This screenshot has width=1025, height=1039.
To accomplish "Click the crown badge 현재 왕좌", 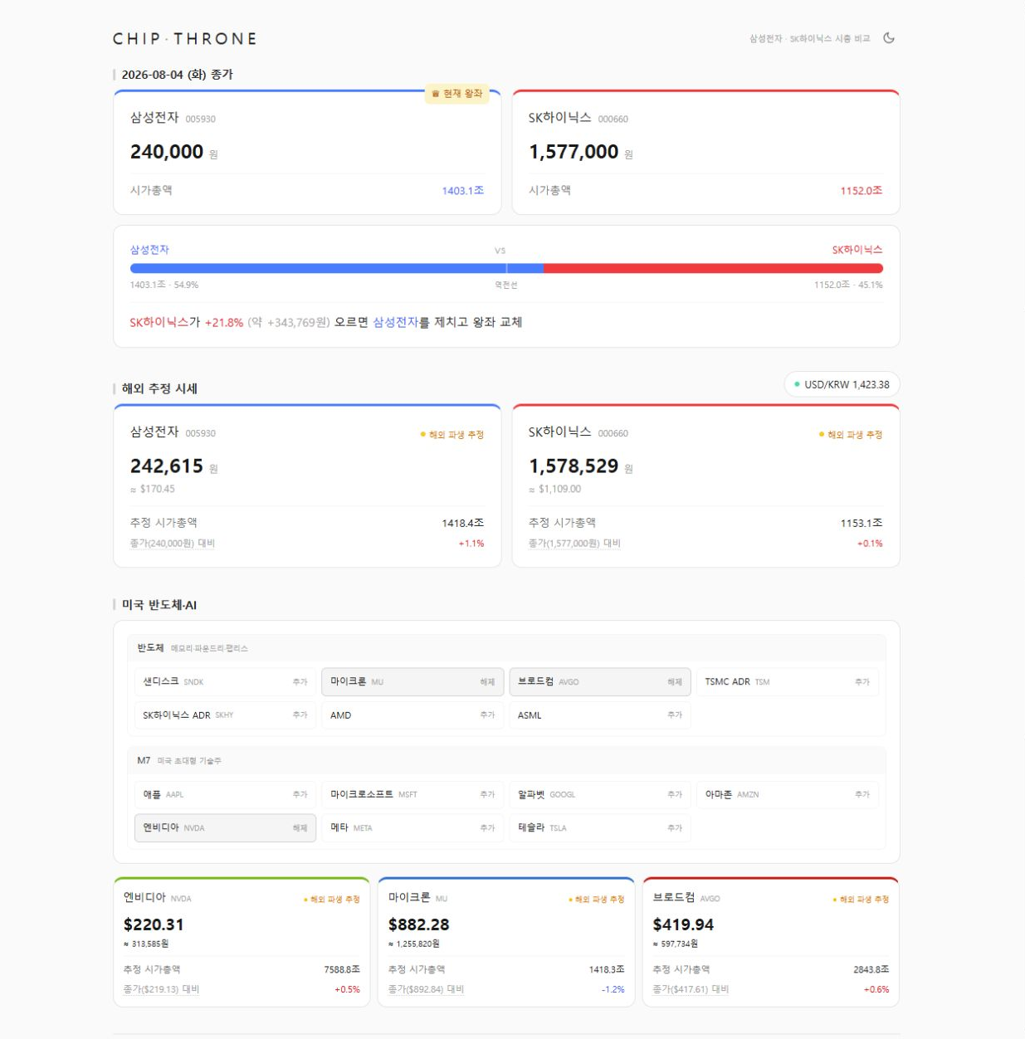I will (x=456, y=94).
